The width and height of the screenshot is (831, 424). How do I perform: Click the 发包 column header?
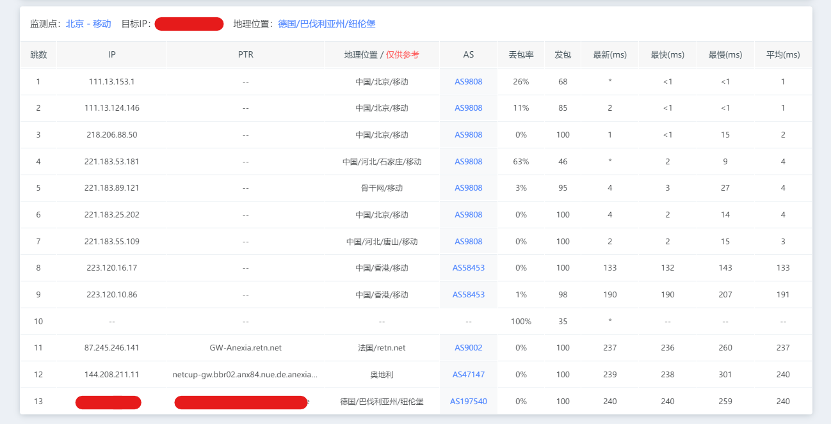(x=563, y=55)
